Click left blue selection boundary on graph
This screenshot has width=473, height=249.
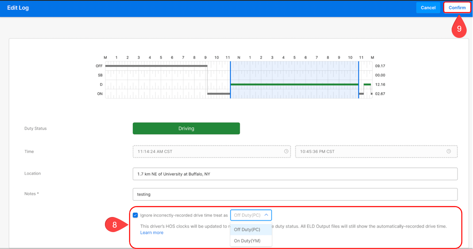(x=230, y=80)
